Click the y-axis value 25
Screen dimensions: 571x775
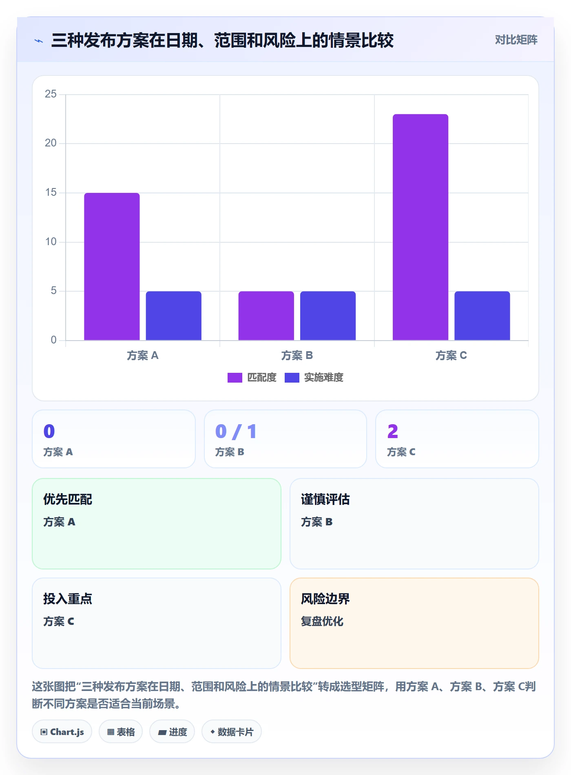(51, 94)
